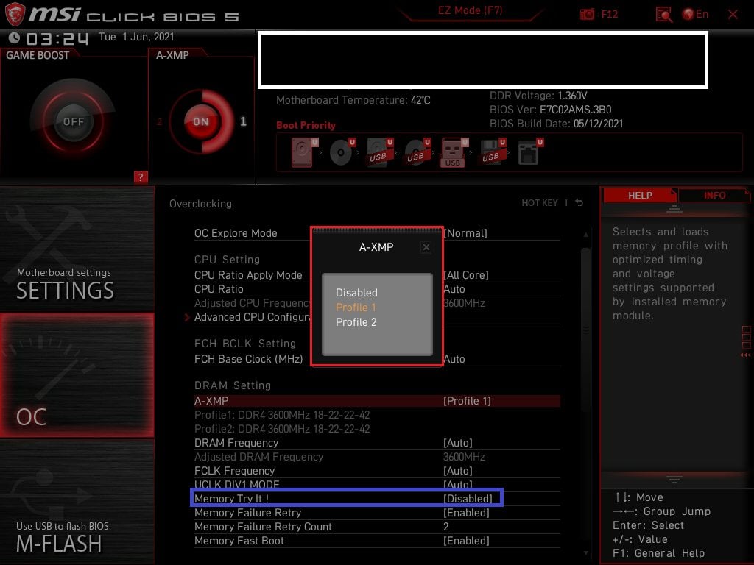Click the back arrow beside HOT KEY

point(579,203)
